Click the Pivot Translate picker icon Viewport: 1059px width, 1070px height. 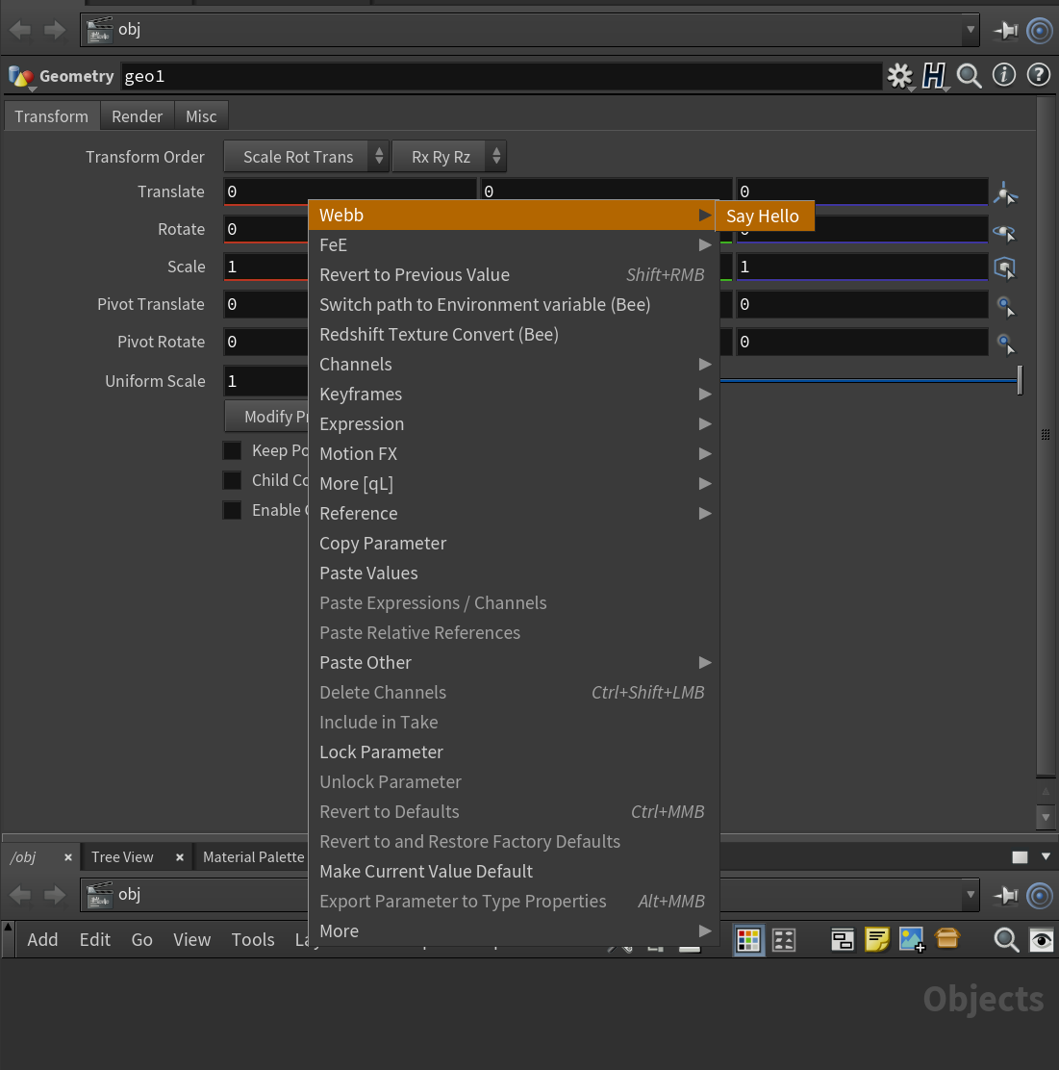[1006, 306]
